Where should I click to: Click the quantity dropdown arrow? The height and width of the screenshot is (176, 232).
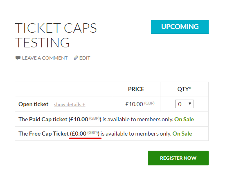click(190, 104)
